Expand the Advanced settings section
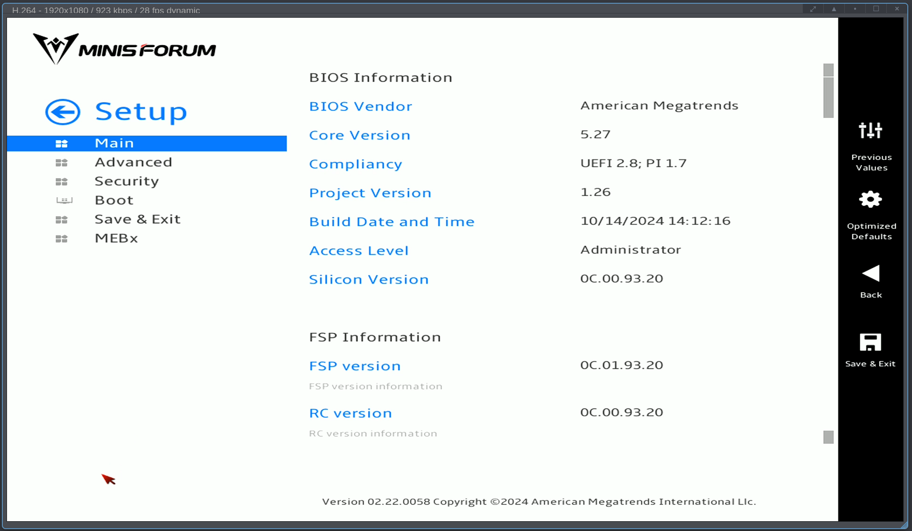Image resolution: width=912 pixels, height=531 pixels. (x=133, y=162)
